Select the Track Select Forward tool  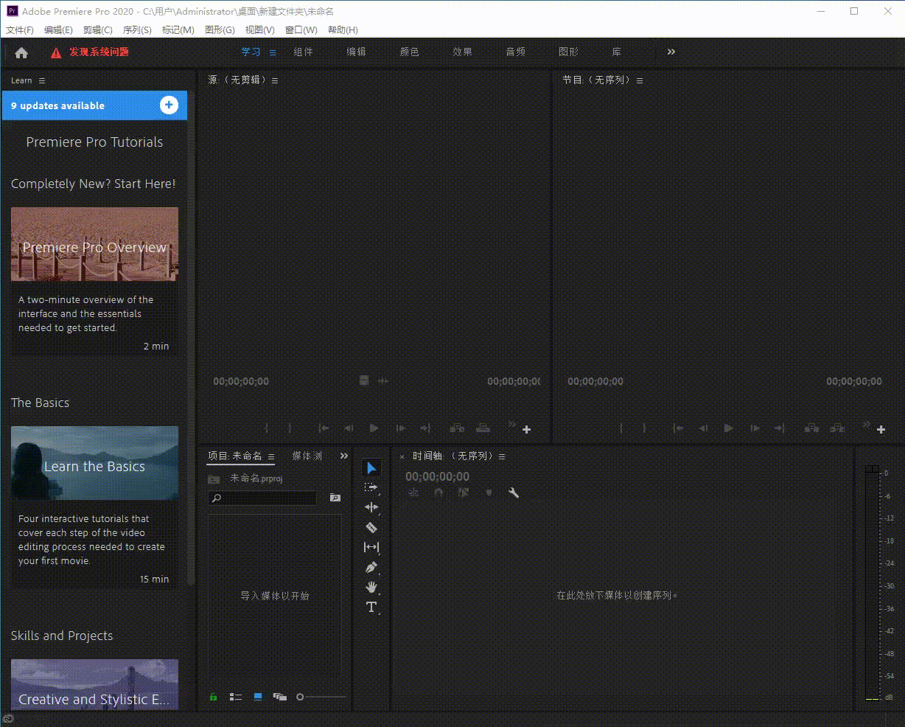coord(371,487)
